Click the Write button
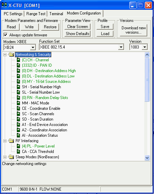The height and width of the screenshot is (194, 154). (x=29, y=27)
